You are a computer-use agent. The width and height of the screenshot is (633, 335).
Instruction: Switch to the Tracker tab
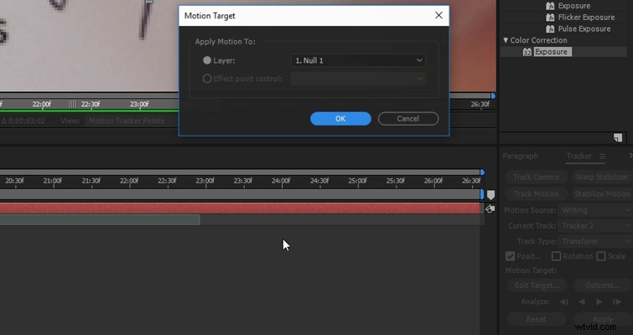click(x=579, y=156)
